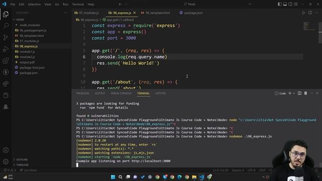Screen dimensions: 322x181
Task: Maximize the terminal panel size
Action: (x=312, y=93)
